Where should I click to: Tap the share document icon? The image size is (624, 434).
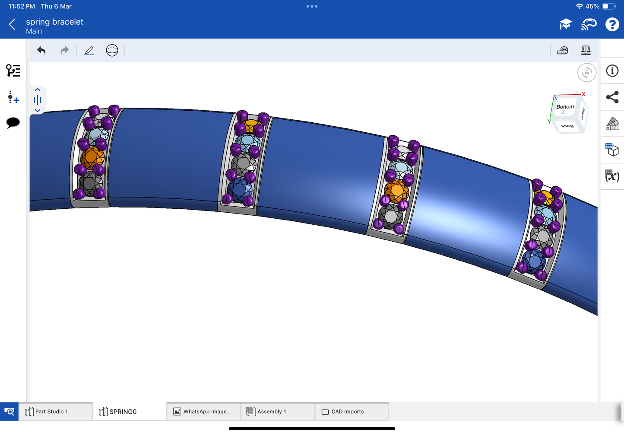[612, 97]
